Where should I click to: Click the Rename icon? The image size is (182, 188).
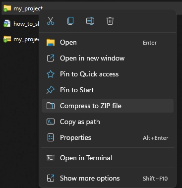(90, 21)
